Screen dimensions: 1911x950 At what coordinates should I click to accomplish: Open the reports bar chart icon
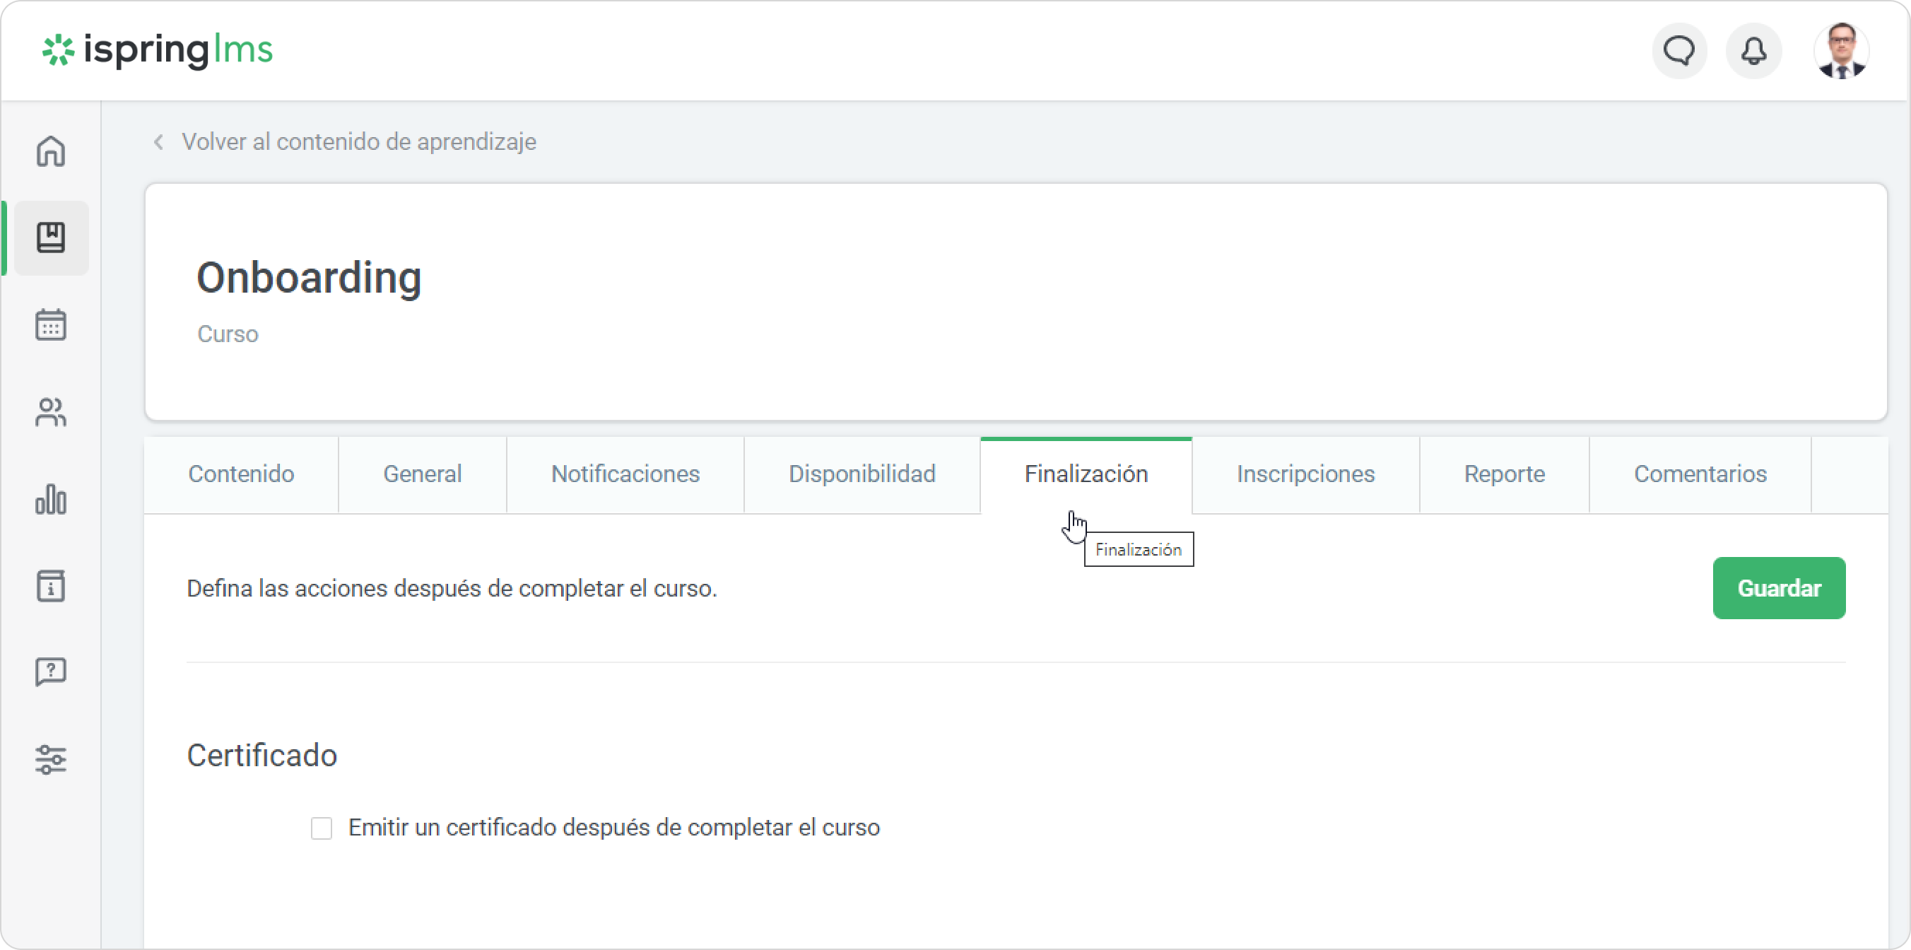click(50, 500)
